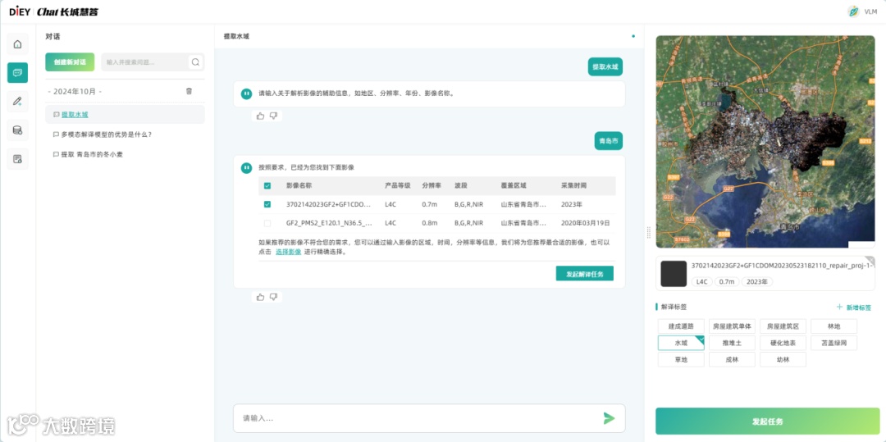Toggle the 草地 label tag

681,359
